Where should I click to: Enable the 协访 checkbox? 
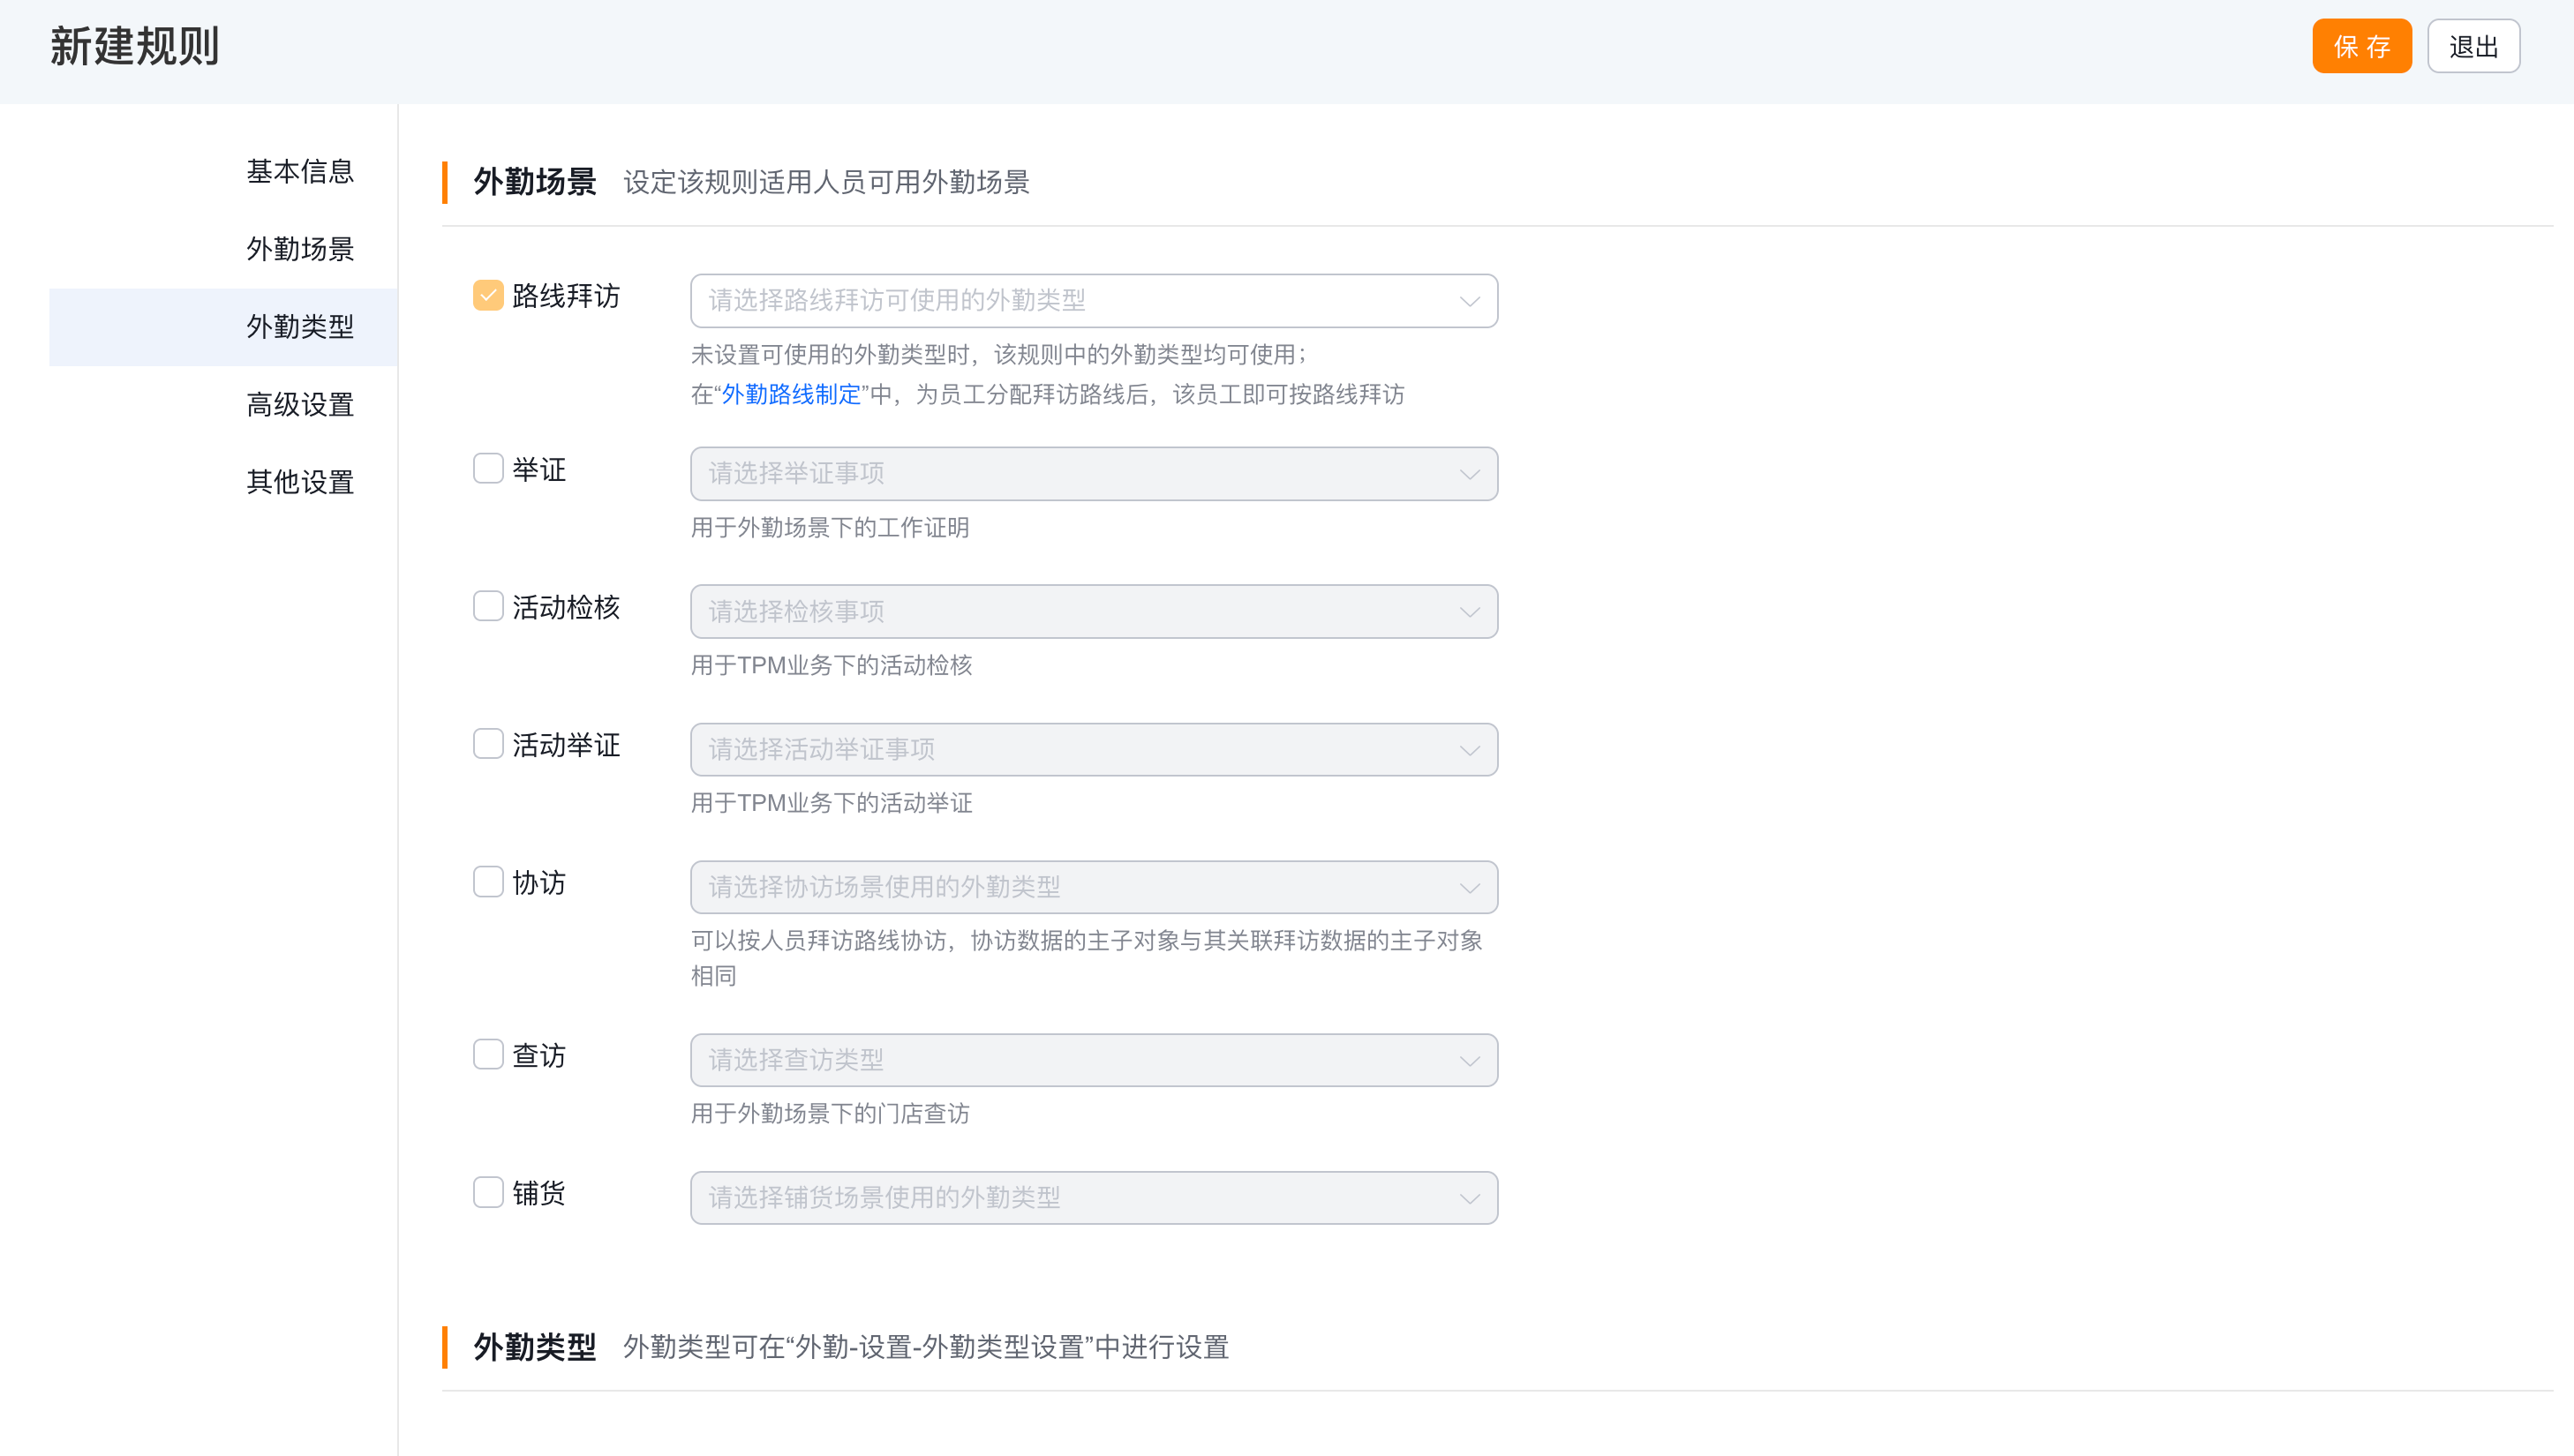pos(487,882)
